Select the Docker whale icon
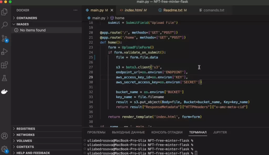The width and height of the screenshot is (269, 155). (4, 91)
